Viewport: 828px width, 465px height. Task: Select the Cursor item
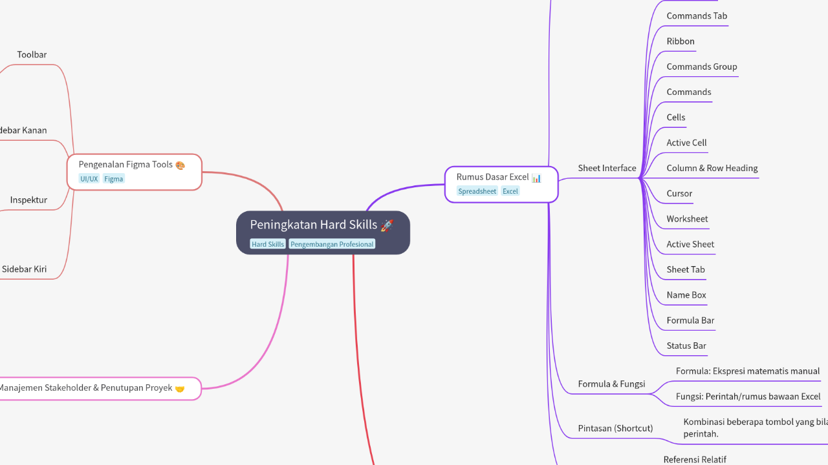[x=679, y=193]
